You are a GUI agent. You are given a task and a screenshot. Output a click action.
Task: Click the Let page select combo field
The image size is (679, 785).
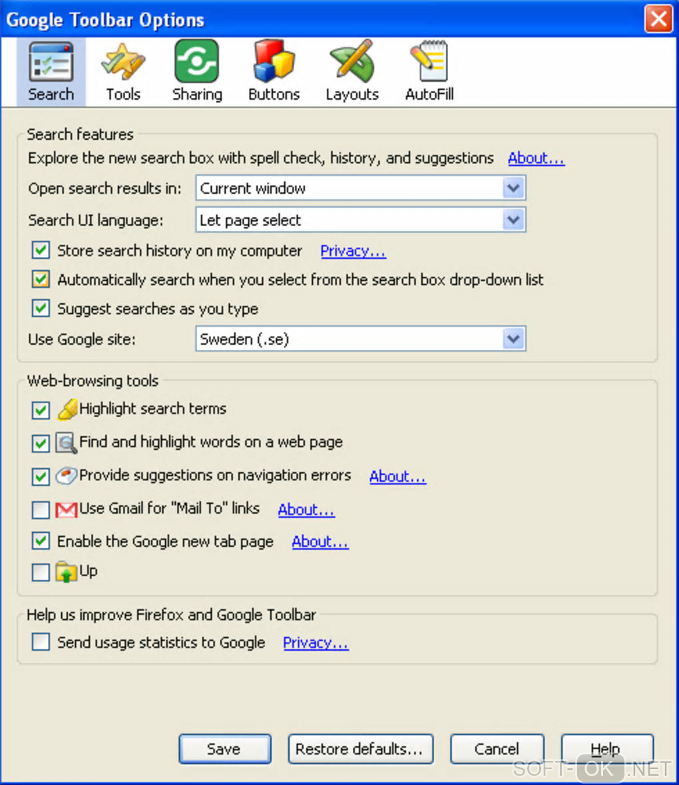(360, 220)
